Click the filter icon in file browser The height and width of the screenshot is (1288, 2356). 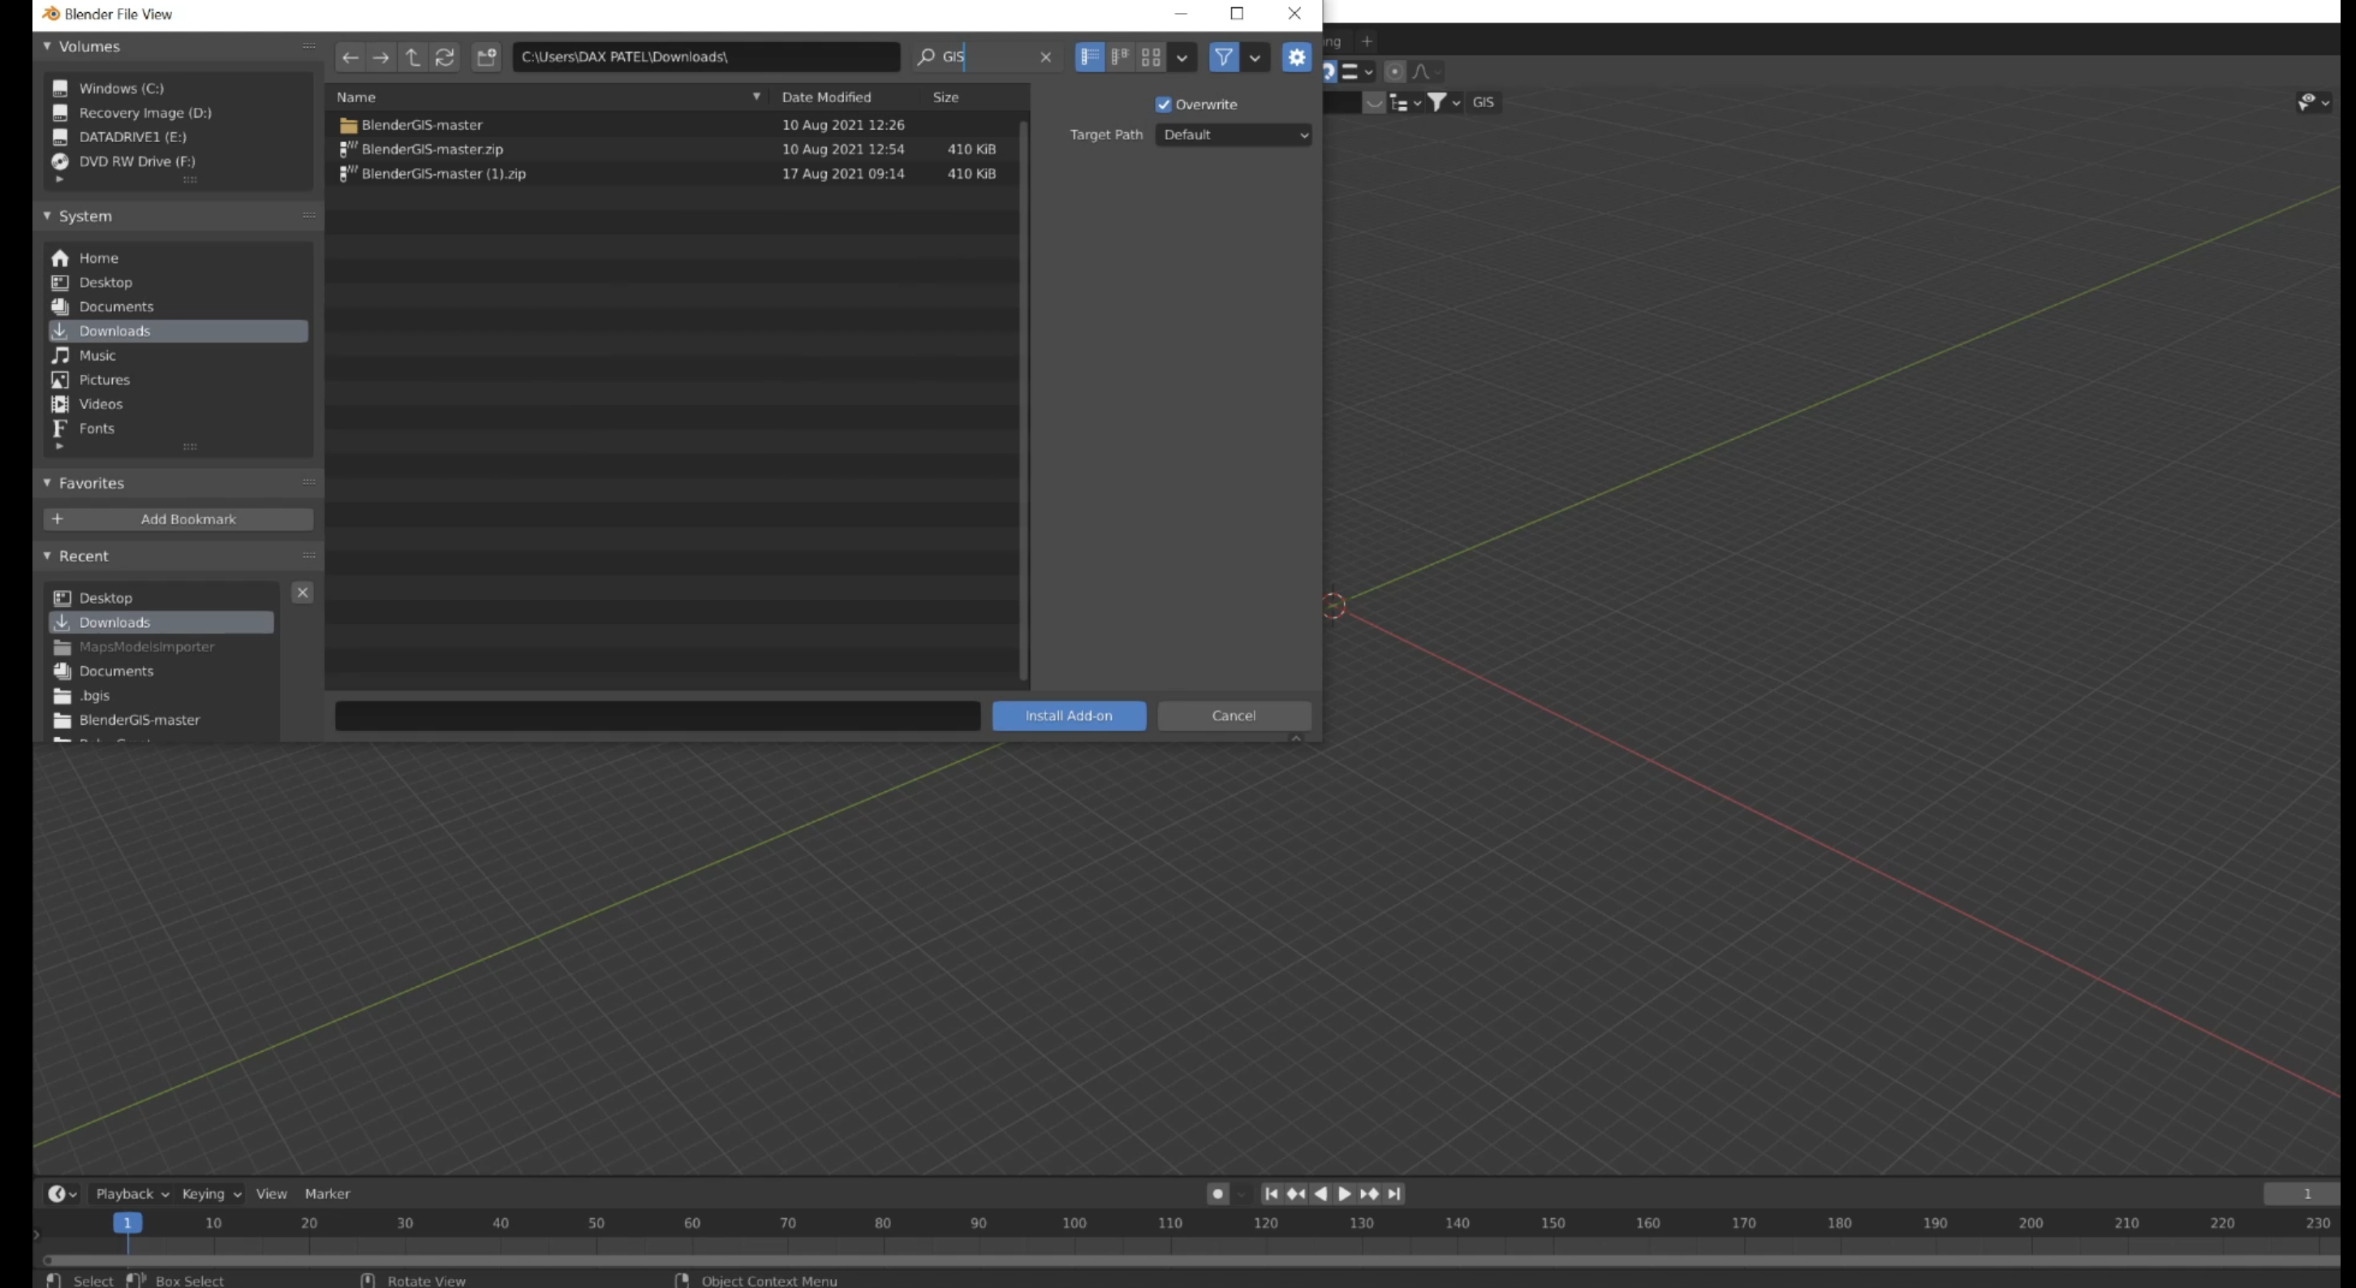click(x=1222, y=55)
